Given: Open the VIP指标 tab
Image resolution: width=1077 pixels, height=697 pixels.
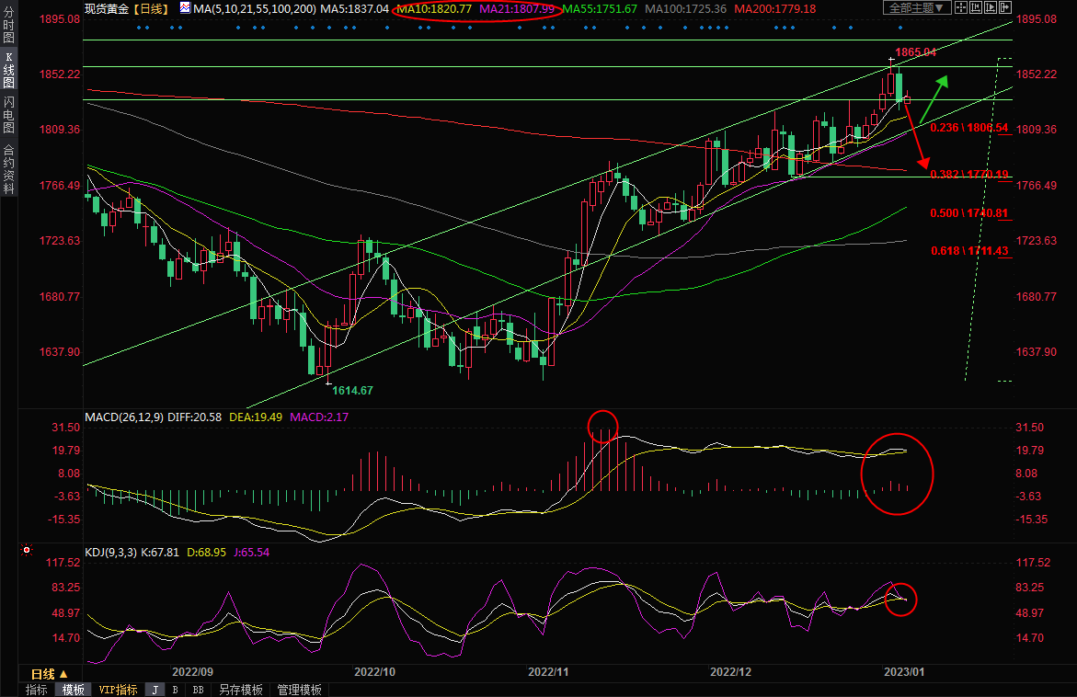Looking at the screenshot, I should click(x=118, y=690).
